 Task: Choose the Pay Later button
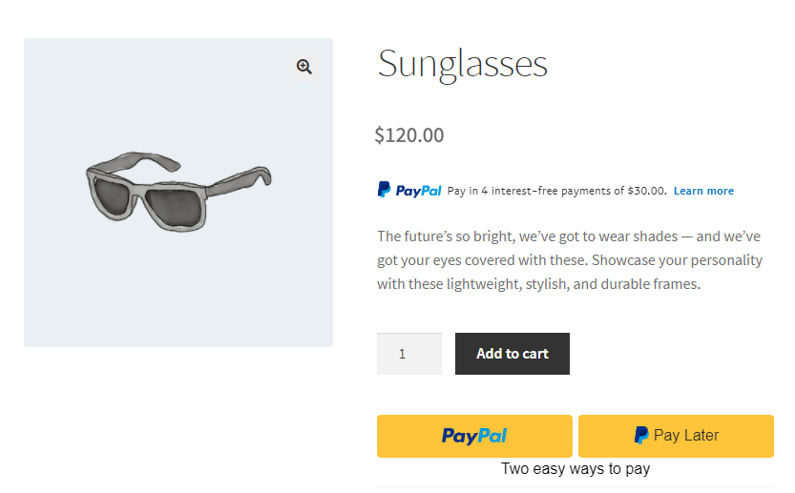coord(676,436)
